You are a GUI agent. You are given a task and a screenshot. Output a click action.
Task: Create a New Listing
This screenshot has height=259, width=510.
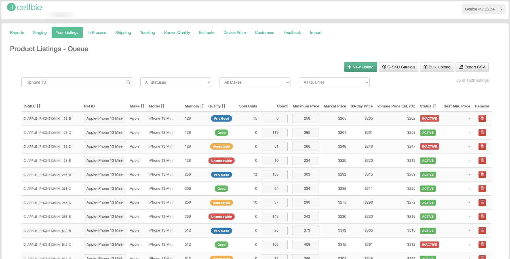(361, 67)
